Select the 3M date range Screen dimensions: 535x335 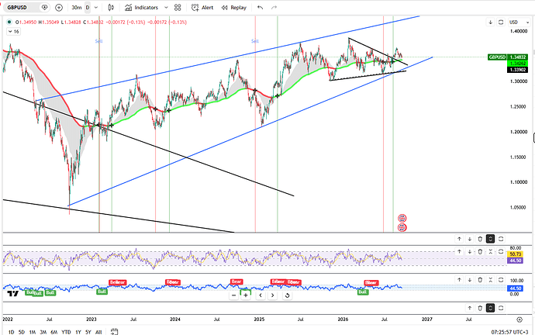pyautogui.click(x=43, y=332)
